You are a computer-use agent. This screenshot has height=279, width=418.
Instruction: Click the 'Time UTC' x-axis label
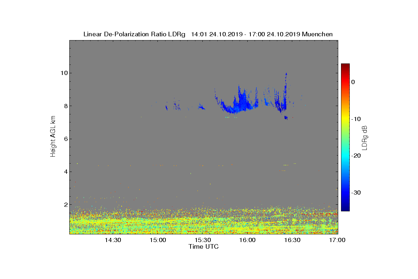[203, 247]
